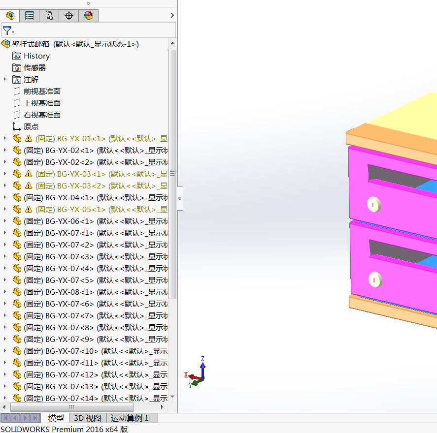Select the 传感器 sensors folder

click(34, 68)
